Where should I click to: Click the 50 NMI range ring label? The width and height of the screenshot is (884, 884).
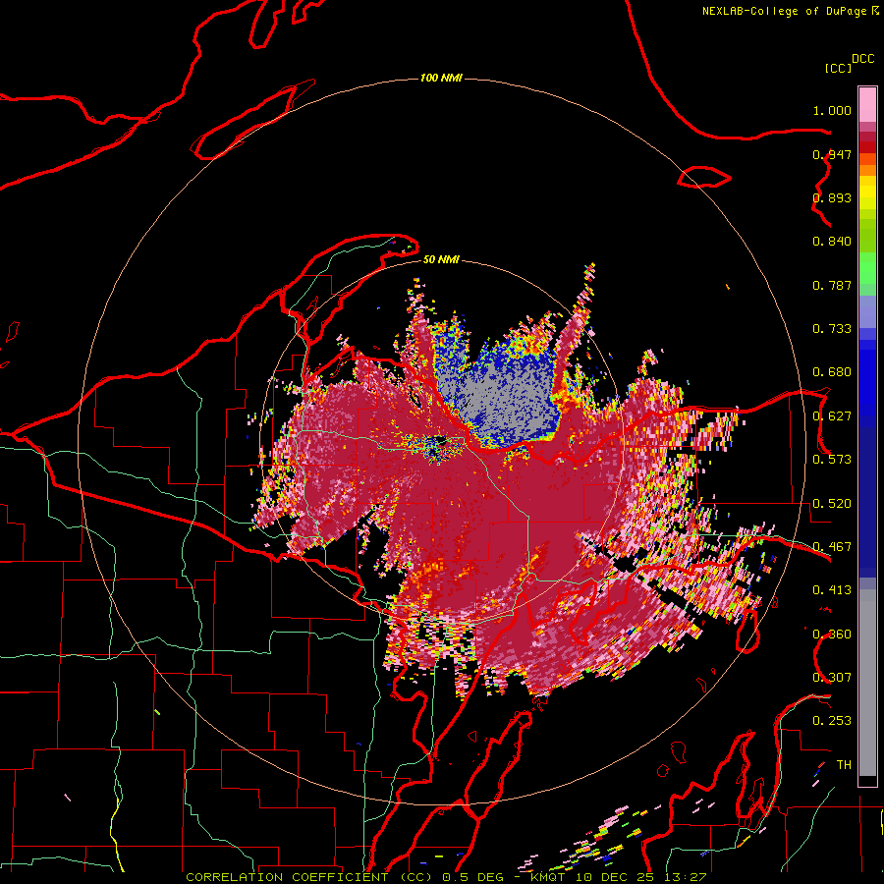(441, 260)
